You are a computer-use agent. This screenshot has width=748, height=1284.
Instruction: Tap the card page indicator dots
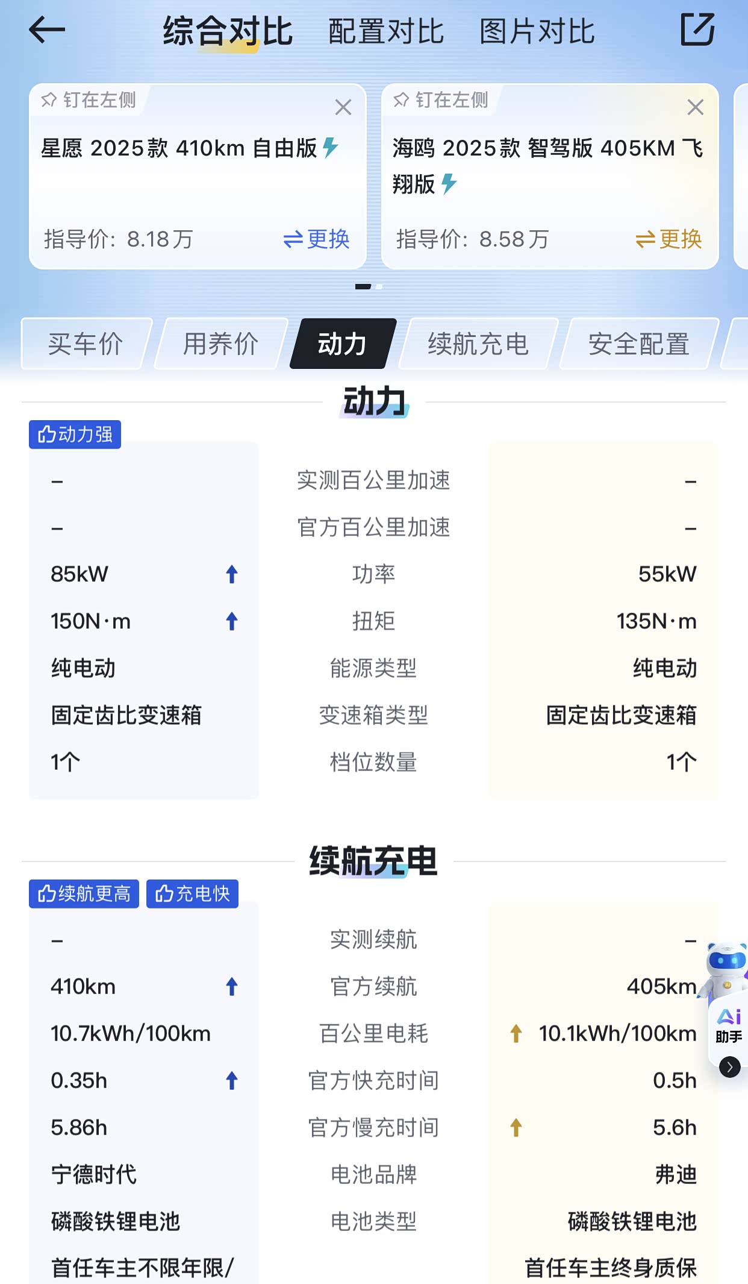click(x=369, y=287)
